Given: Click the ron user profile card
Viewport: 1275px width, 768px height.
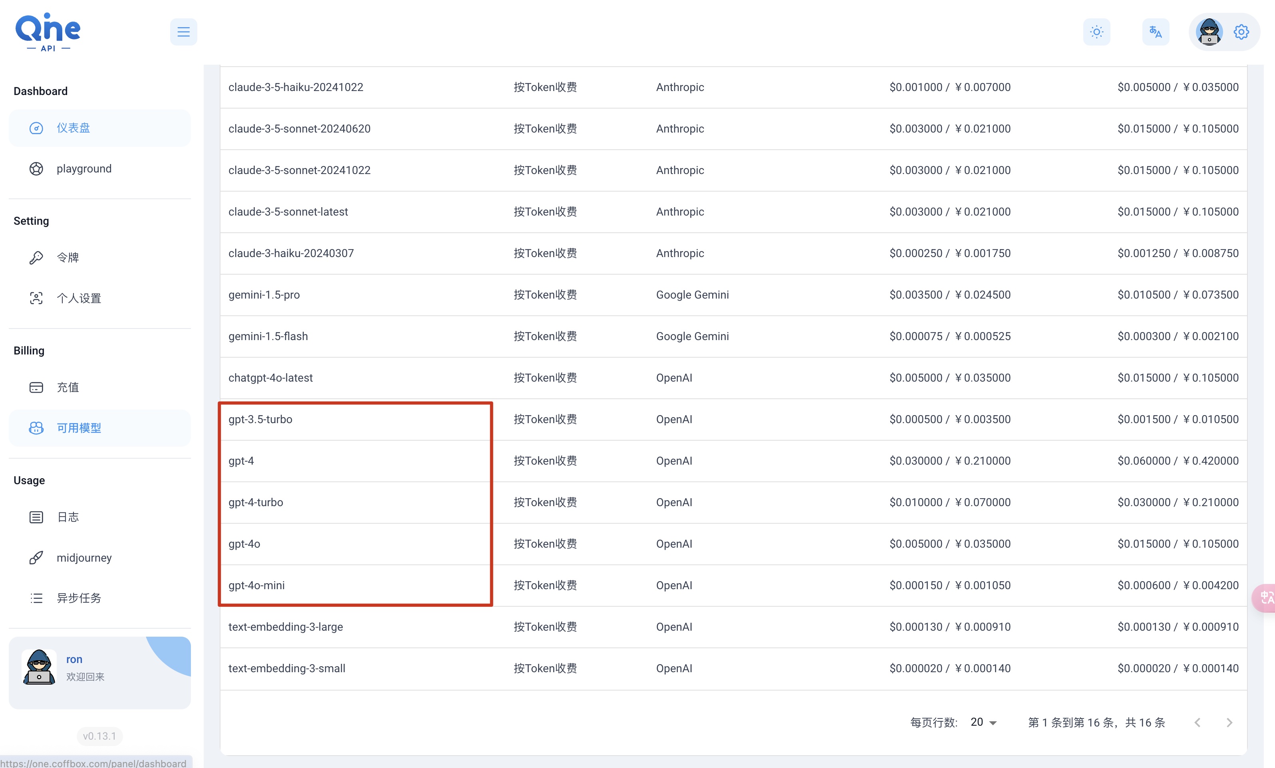Looking at the screenshot, I should pyautogui.click(x=100, y=672).
